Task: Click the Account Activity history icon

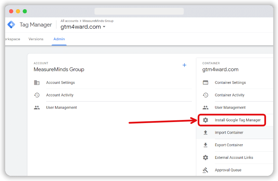Action: pyautogui.click(x=37, y=95)
